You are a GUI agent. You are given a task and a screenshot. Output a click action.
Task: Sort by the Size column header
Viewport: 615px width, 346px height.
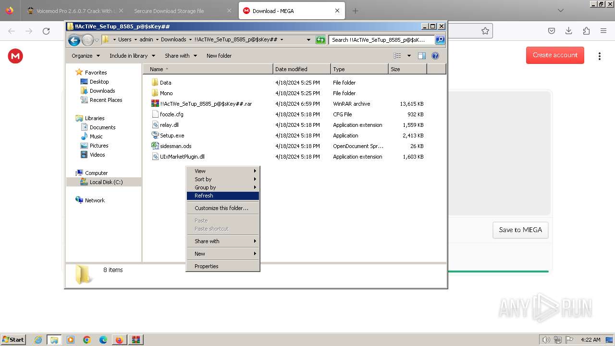pyautogui.click(x=407, y=69)
